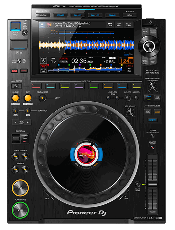175x230 pixels.
Task: Push the USB STOP button
Action: [x=25, y=33]
